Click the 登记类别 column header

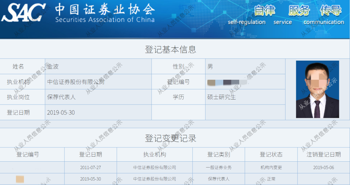coord(219,155)
